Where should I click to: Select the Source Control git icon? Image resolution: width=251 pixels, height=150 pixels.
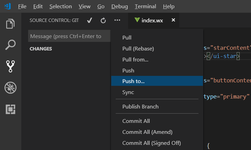(x=10, y=66)
